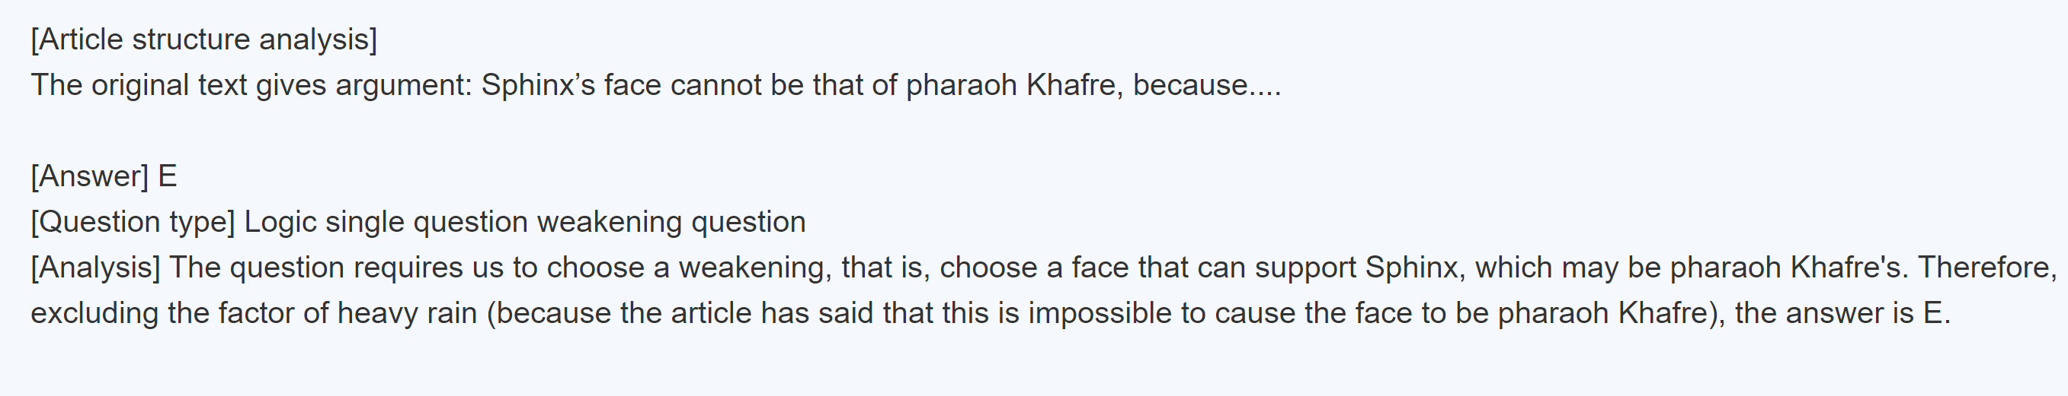Click the trailing "because...." text
This screenshot has width=2068, height=396.
pos(1207,85)
